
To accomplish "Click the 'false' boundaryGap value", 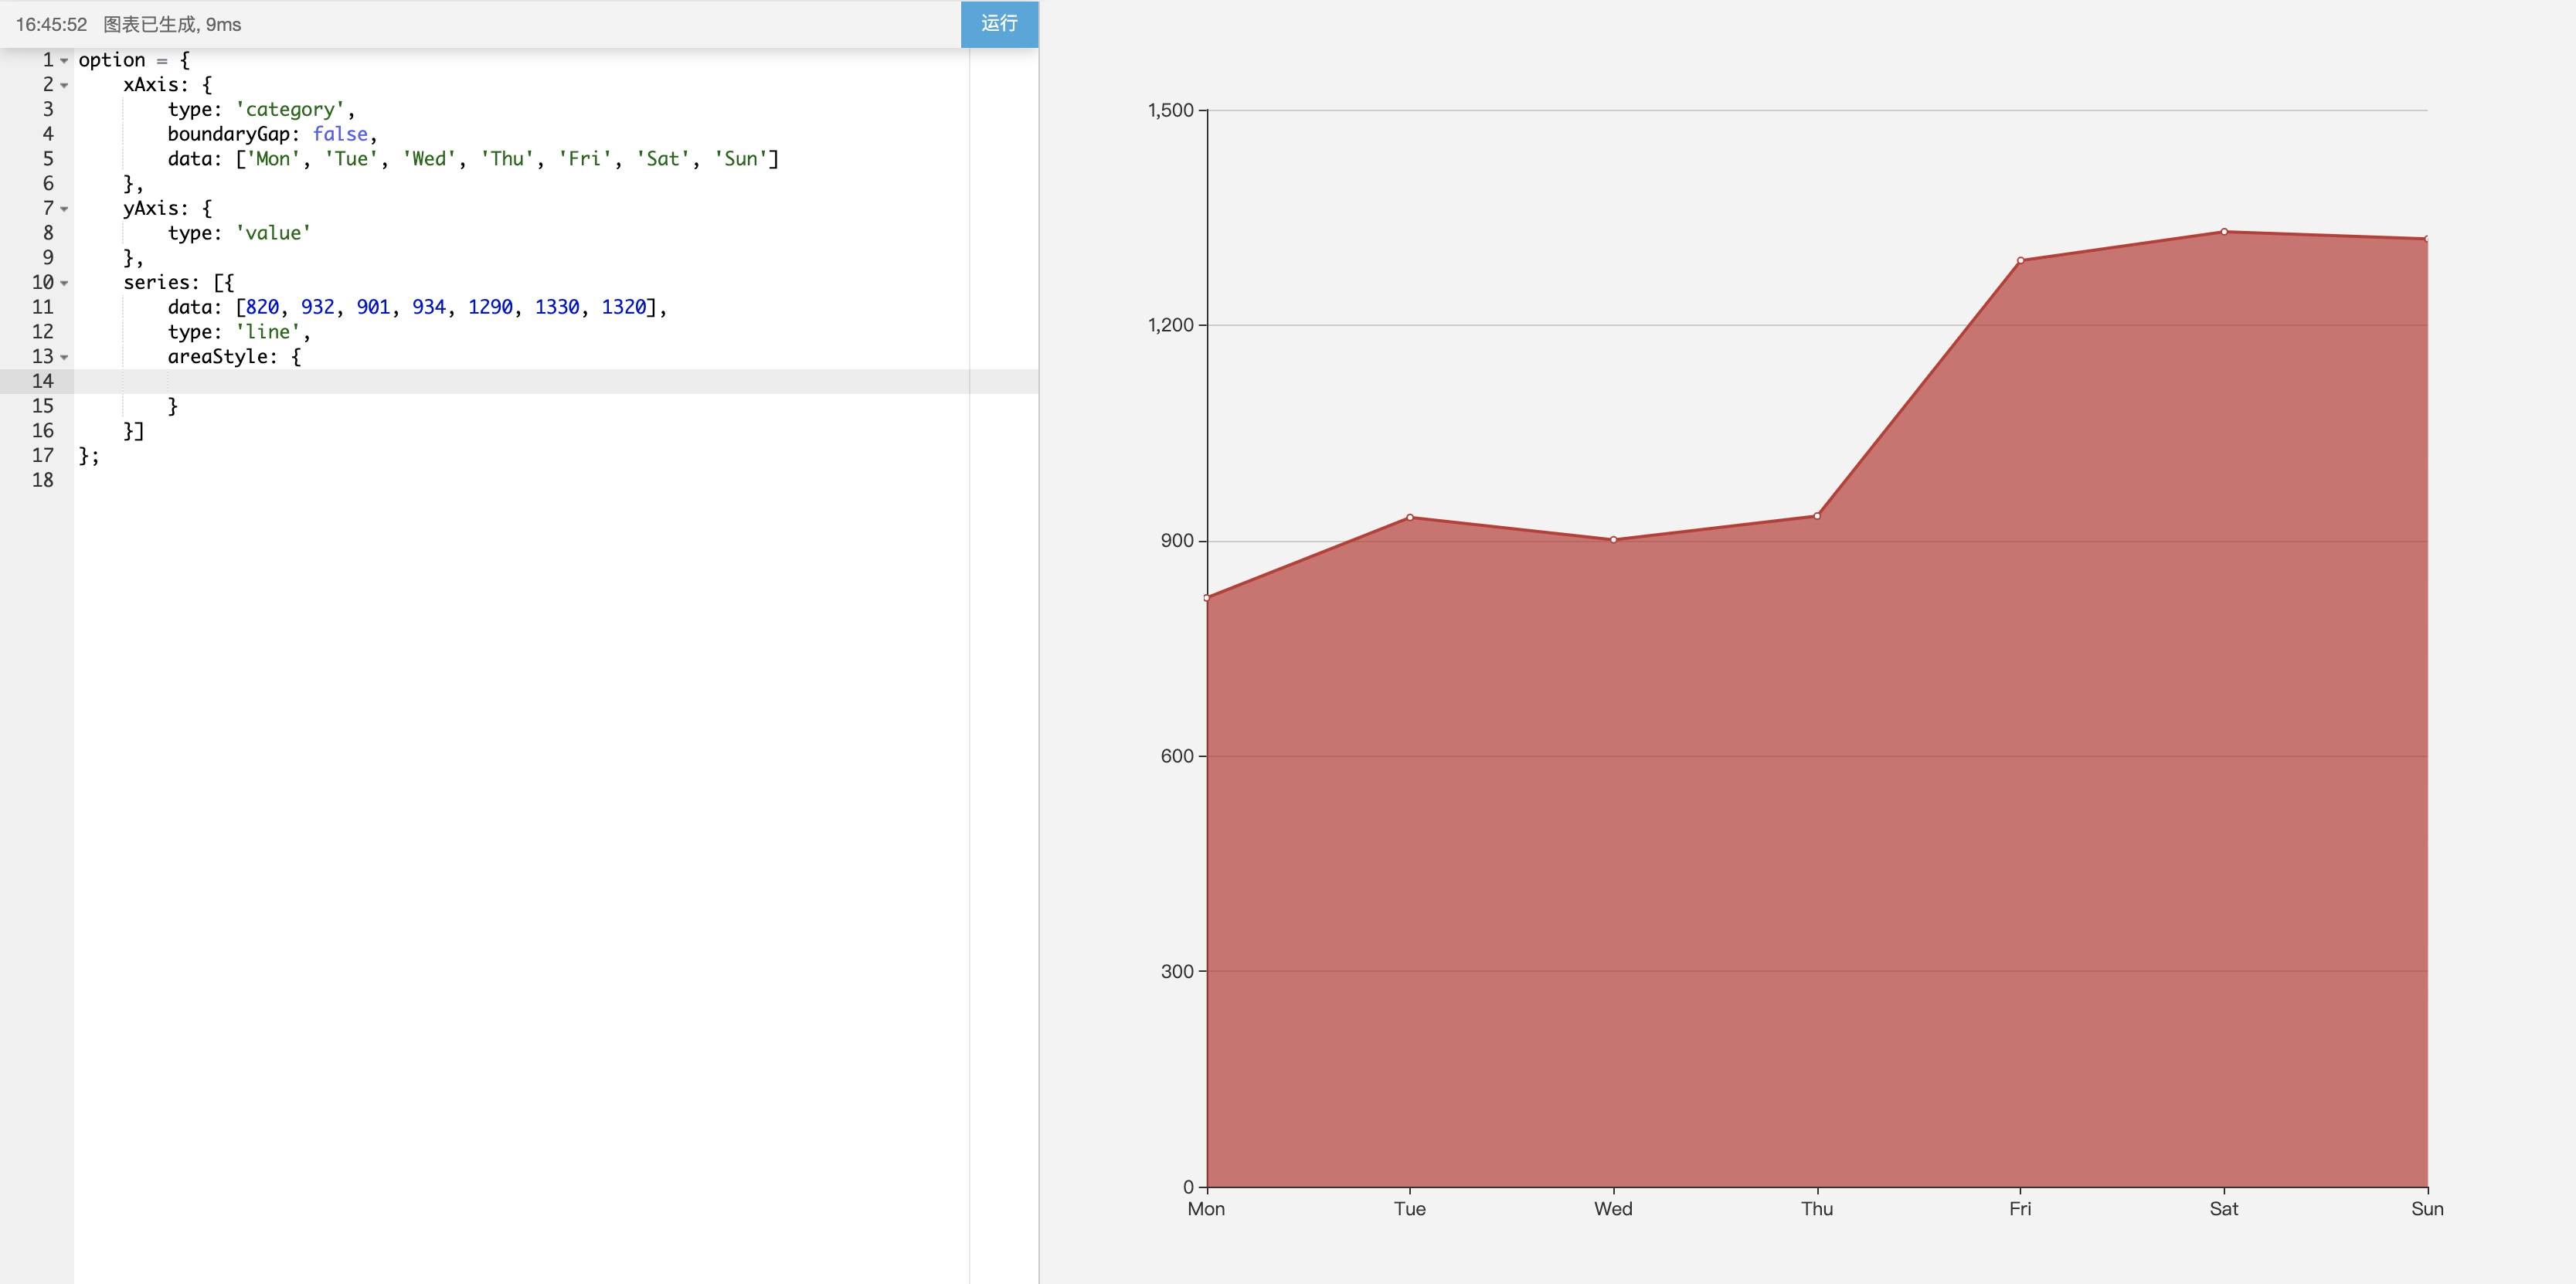I will [x=340, y=134].
